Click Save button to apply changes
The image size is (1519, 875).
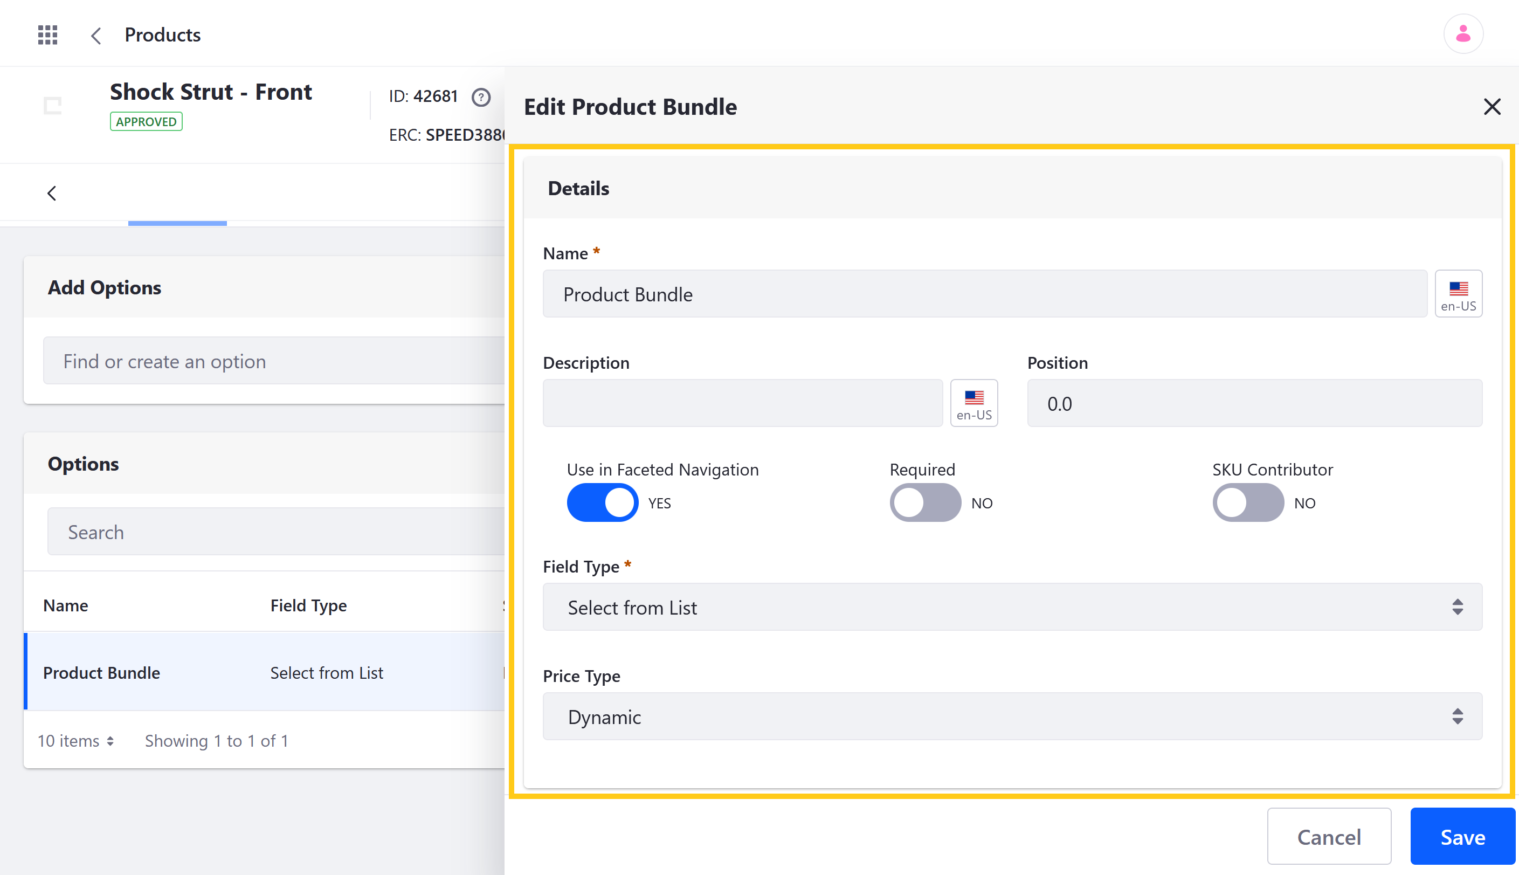point(1462,836)
